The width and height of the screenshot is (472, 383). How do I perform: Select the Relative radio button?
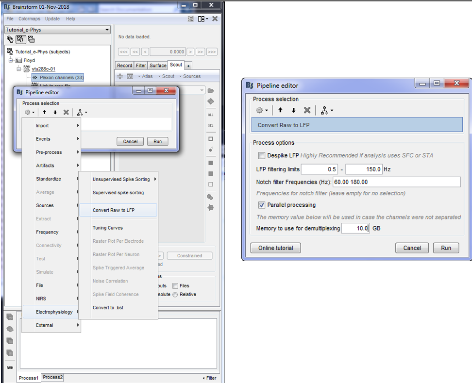click(176, 294)
